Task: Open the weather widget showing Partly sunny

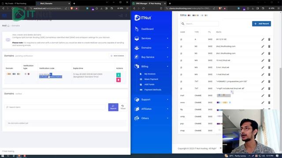Action: (235, 156)
